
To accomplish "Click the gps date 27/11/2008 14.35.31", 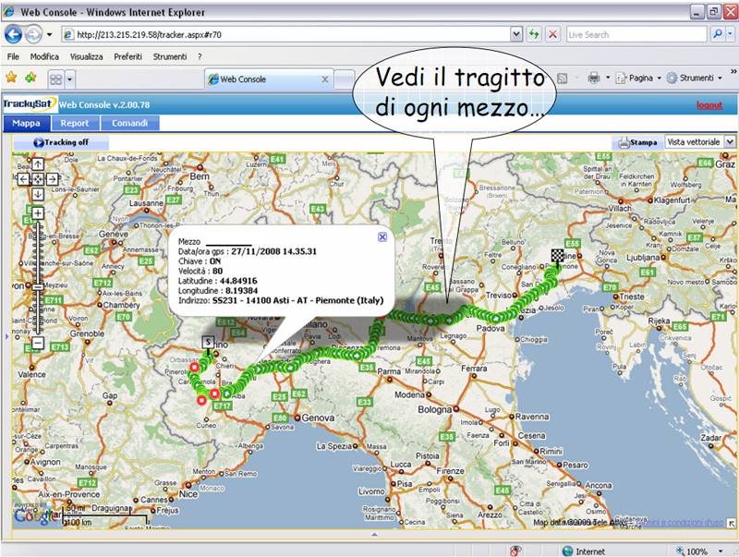I will tap(273, 251).
